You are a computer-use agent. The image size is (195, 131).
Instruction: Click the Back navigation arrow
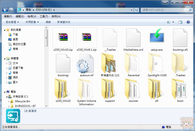5,10
